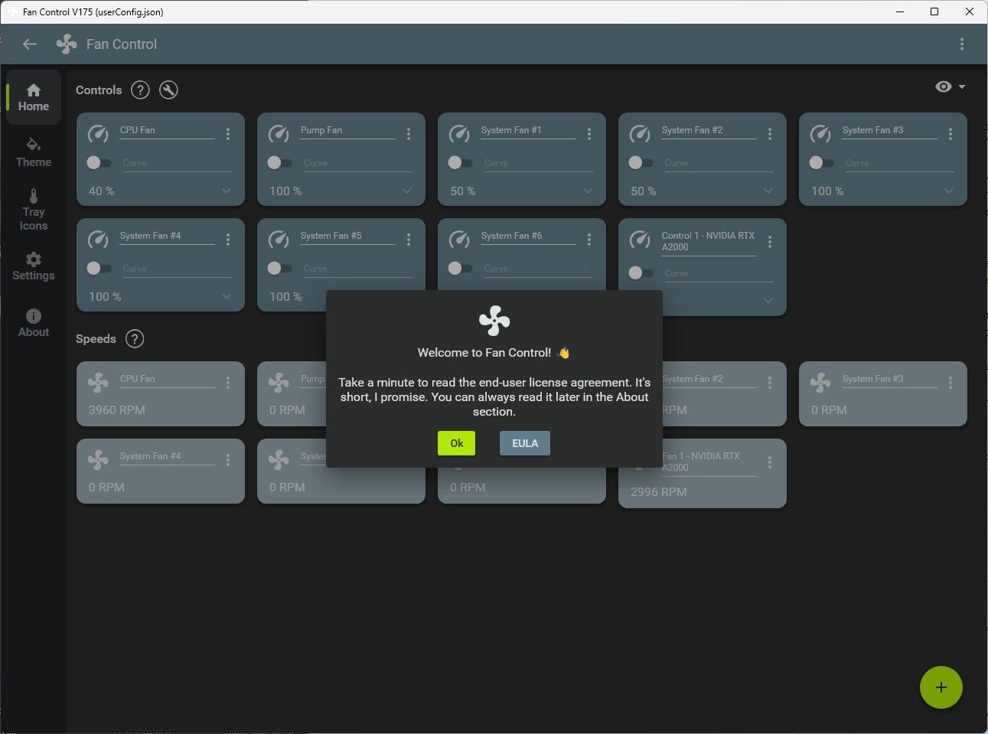Open the Controls wrench setup icon
The image size is (988, 734).
(x=168, y=90)
